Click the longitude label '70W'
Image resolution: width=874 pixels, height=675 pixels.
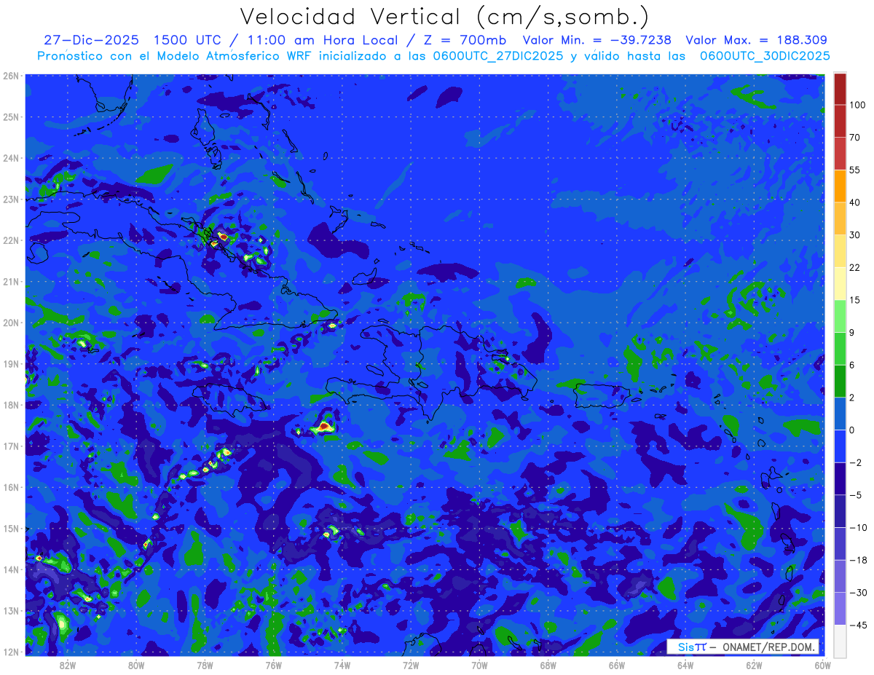coord(479,665)
